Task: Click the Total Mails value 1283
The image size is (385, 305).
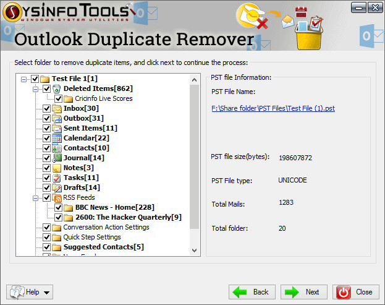Action: tap(286, 202)
